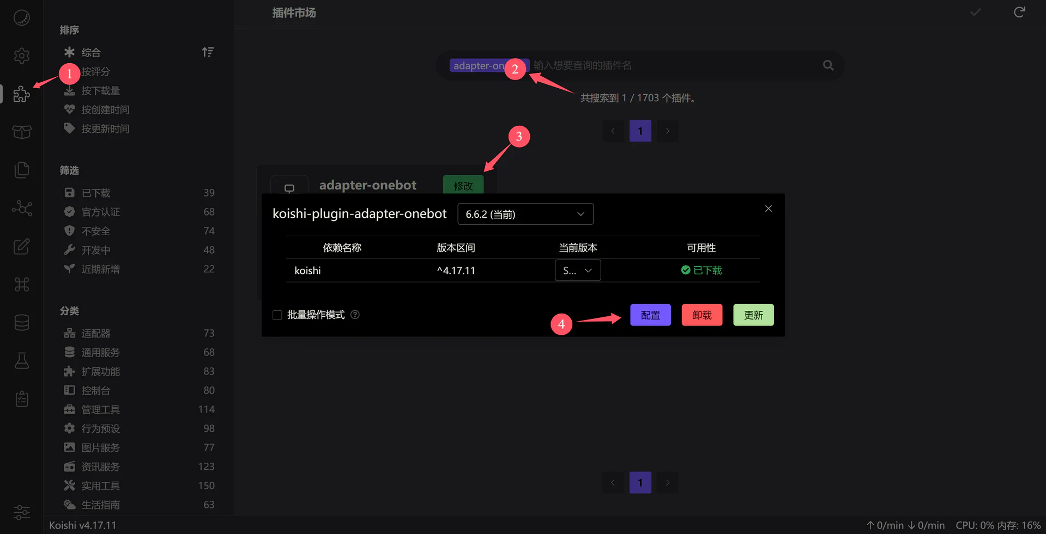Open the database icon in sidebar
1046x534 pixels.
tap(22, 322)
